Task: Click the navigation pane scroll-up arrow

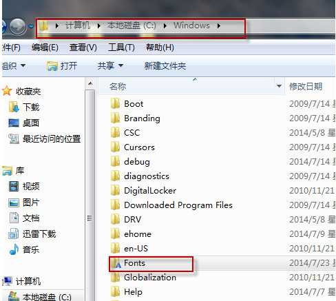Action: pos(90,83)
